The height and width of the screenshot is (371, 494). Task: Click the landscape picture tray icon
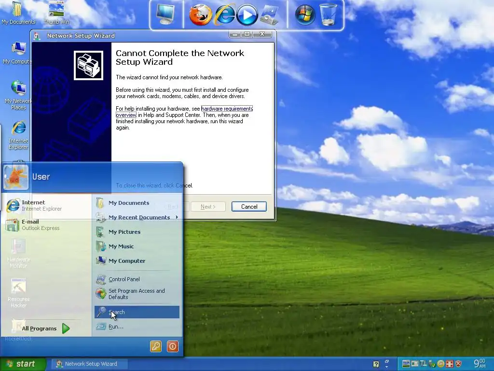pos(406,364)
